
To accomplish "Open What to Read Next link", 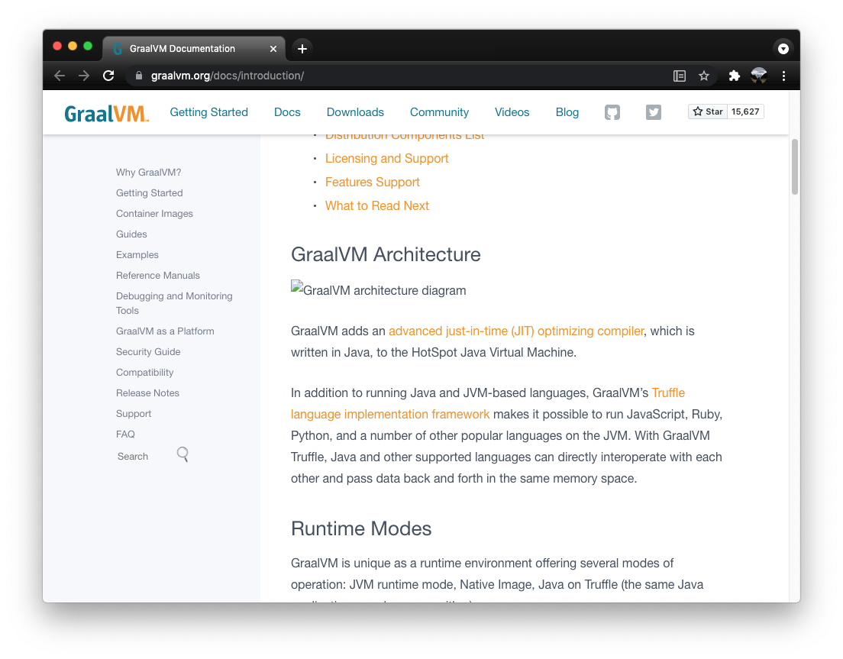I will (377, 206).
